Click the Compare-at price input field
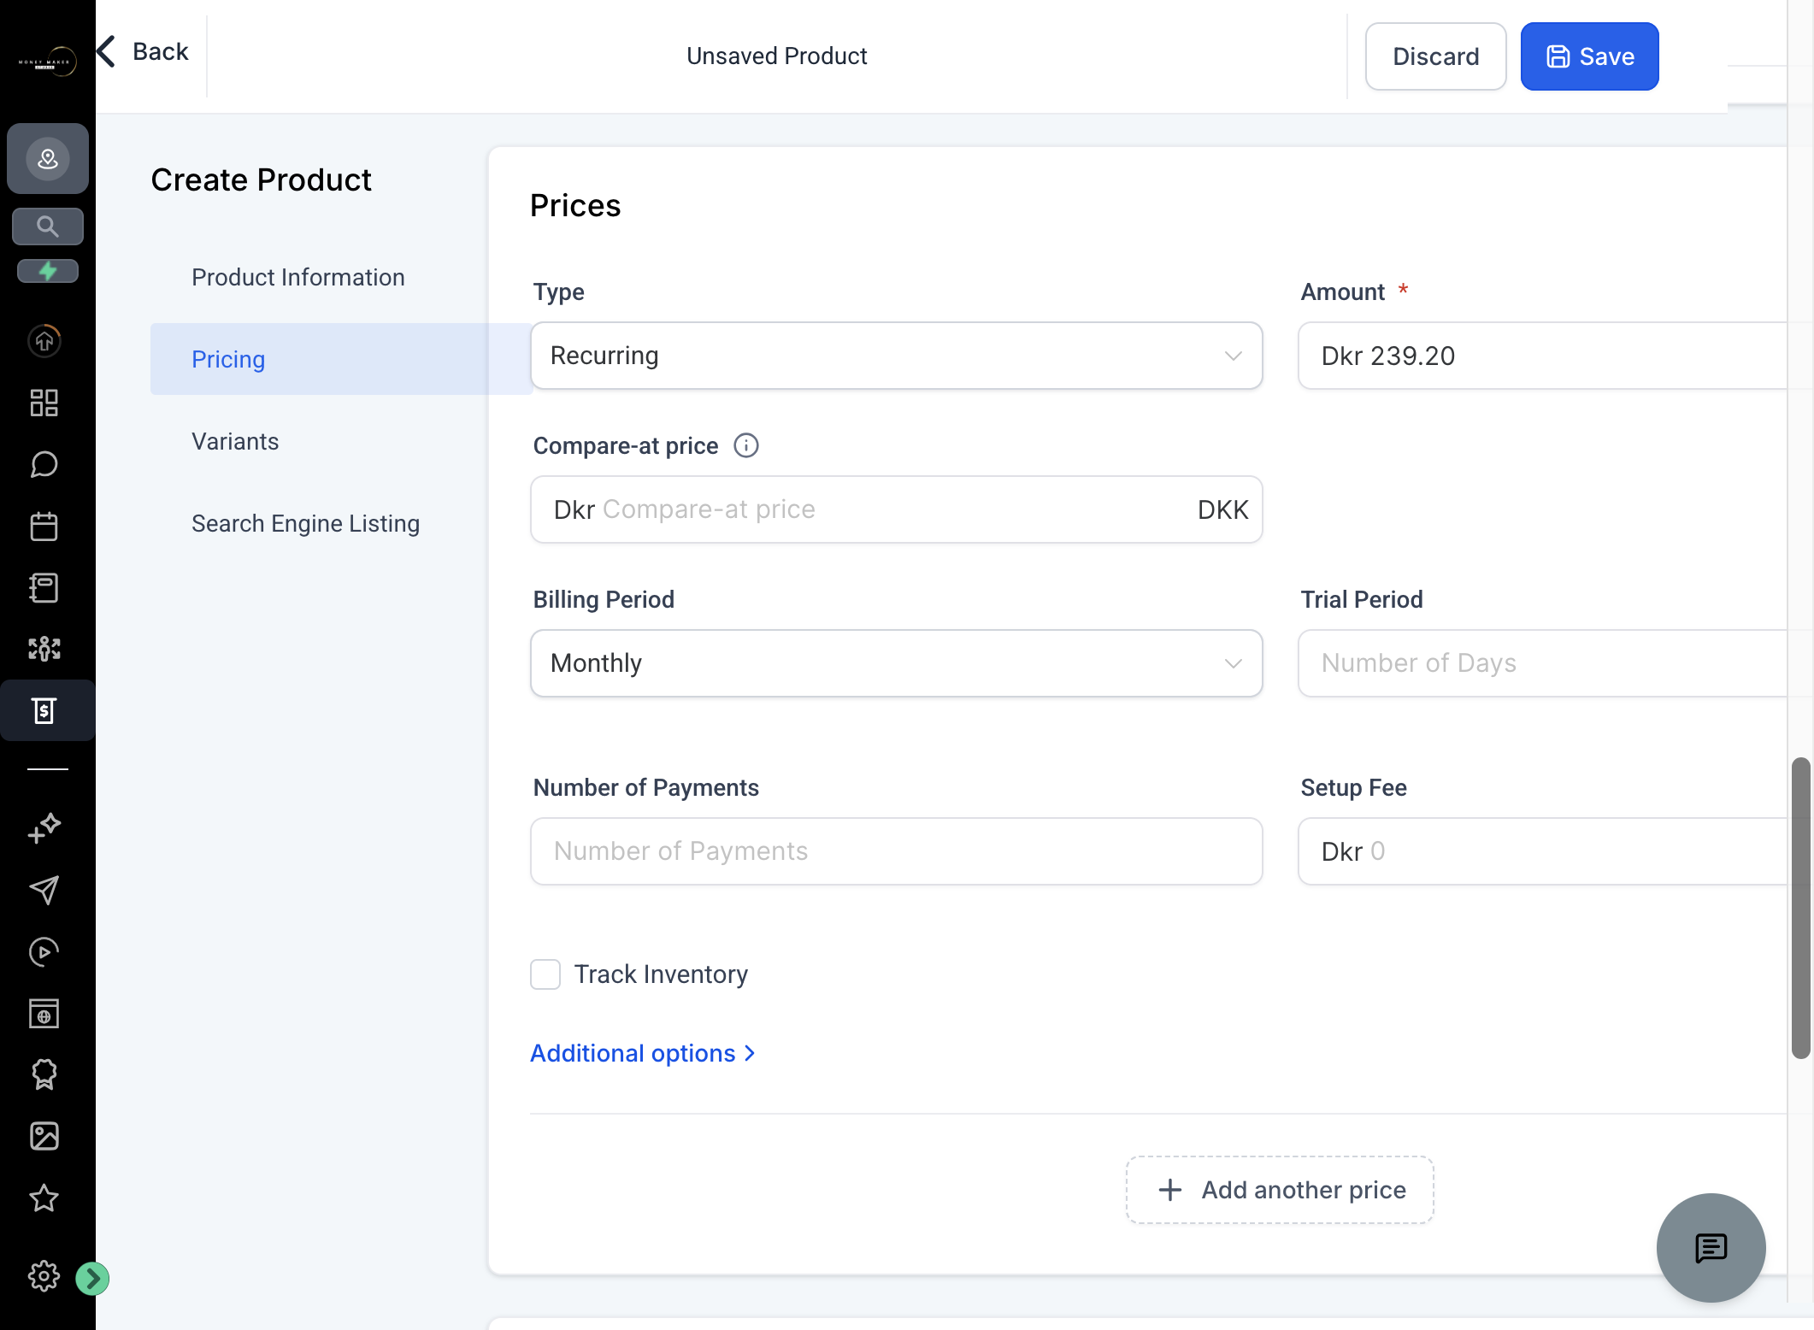 (896, 509)
